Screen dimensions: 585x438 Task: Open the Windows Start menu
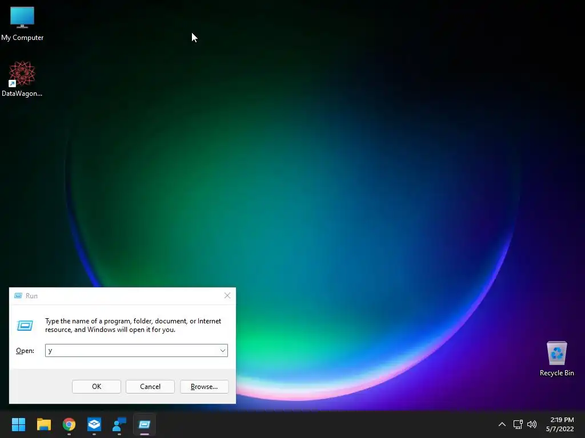18,424
